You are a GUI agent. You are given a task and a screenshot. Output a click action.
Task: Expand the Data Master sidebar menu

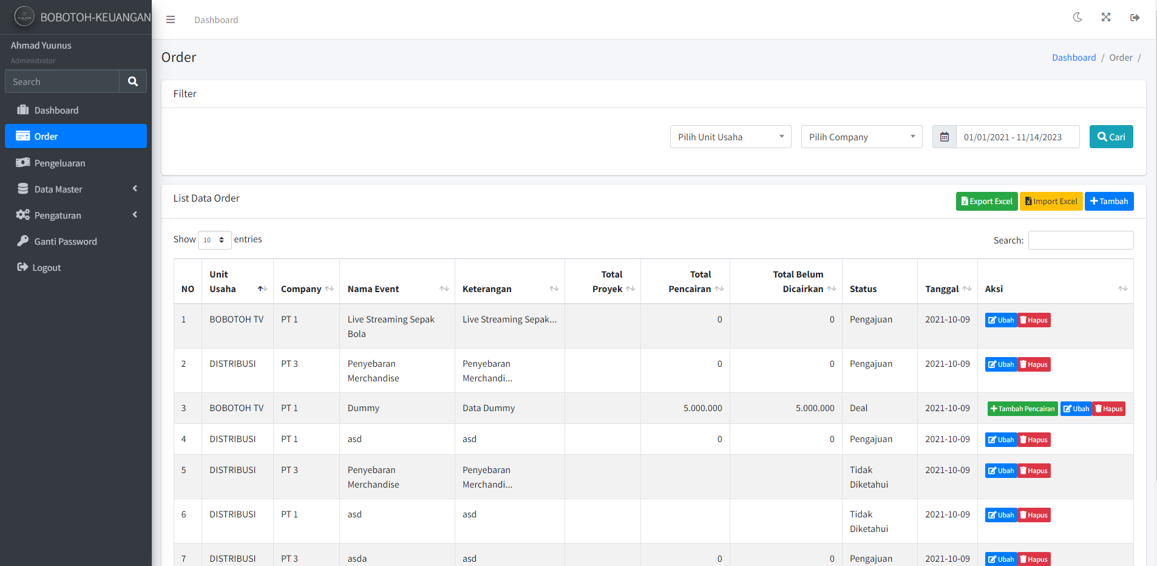[x=76, y=189]
